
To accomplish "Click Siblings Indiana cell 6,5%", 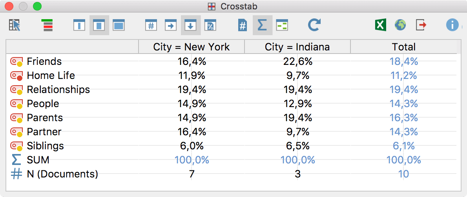I will (298, 146).
